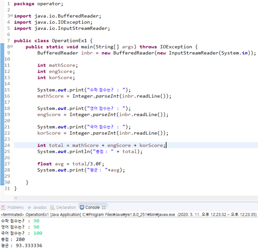Screen dimensions: 258x250
Task: Click 'float avg = total/3.0F;' line
Action: click(x=70, y=164)
